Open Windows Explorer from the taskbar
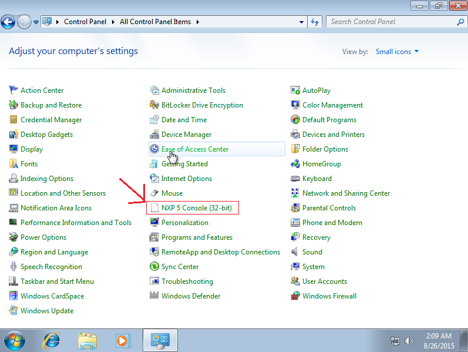This screenshot has height=352, width=468. coord(87,341)
